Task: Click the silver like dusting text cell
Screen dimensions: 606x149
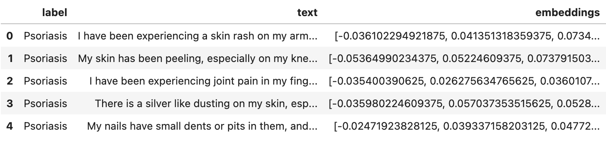Action: tap(206, 103)
